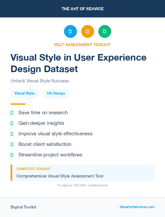Click the COMPLETE TOOLKIT heading

coord(33,169)
